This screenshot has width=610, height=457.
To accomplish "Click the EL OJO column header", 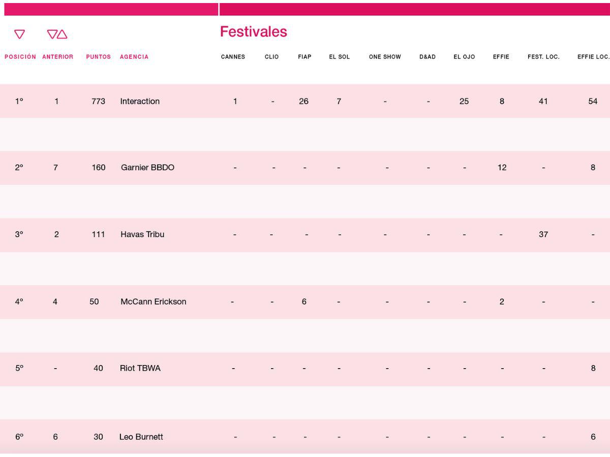I will pyautogui.click(x=464, y=57).
